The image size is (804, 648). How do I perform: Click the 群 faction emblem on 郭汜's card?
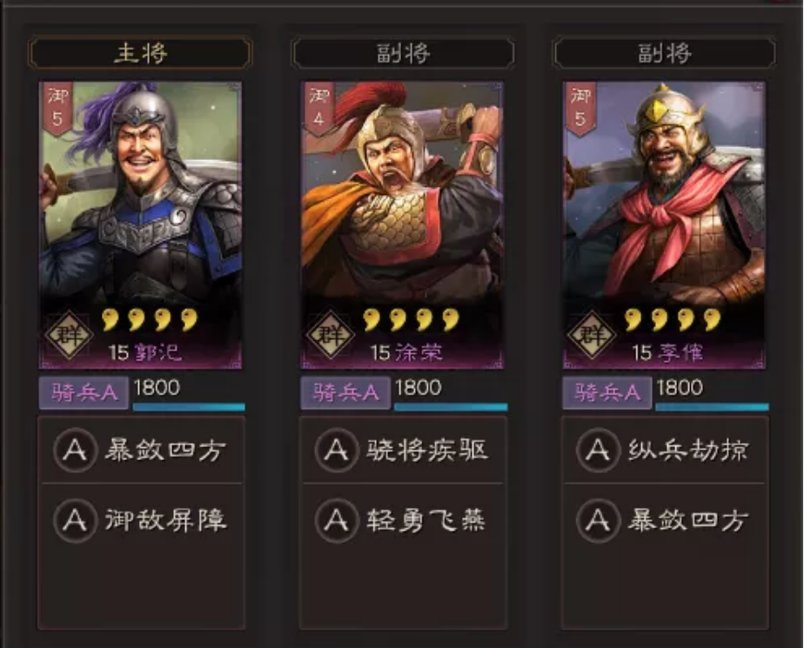[x=69, y=335]
